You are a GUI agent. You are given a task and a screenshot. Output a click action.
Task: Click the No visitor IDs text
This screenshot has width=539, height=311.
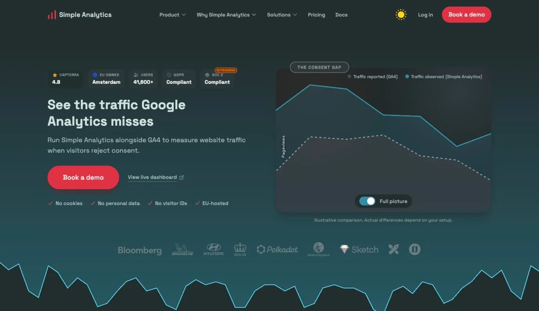[171, 203]
